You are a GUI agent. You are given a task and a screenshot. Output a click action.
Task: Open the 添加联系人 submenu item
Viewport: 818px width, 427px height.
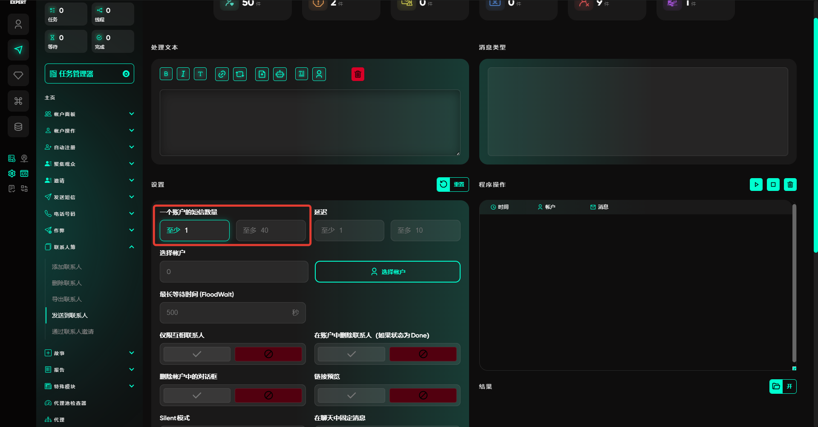click(x=67, y=267)
